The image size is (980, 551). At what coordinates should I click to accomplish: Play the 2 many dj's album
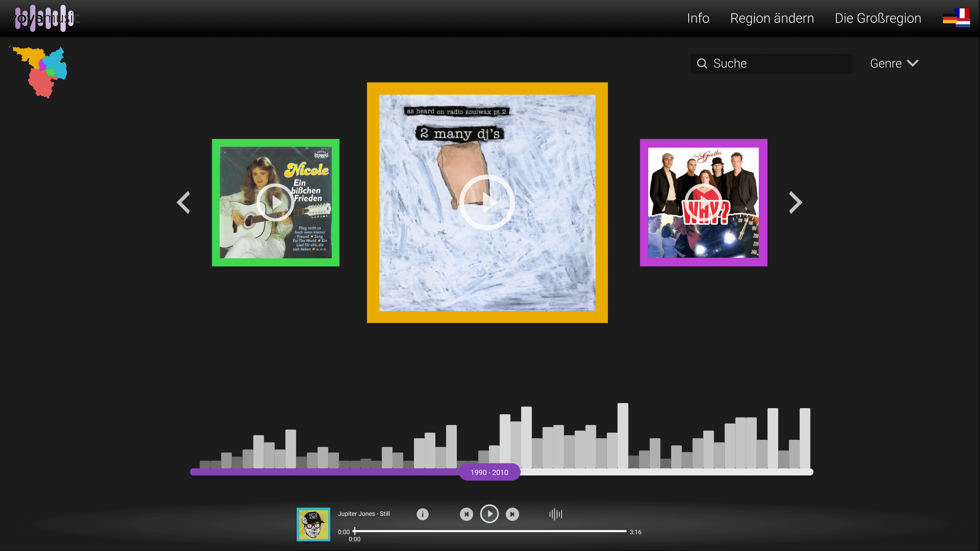[487, 202]
